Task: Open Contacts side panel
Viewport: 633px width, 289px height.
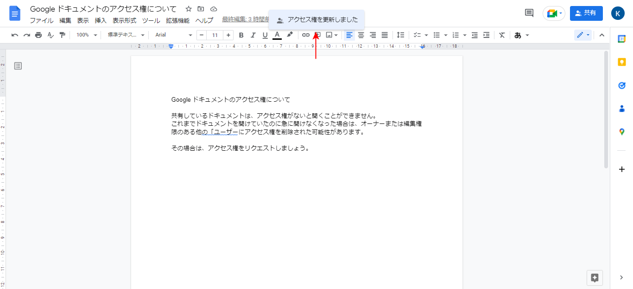Action: pos(622,109)
